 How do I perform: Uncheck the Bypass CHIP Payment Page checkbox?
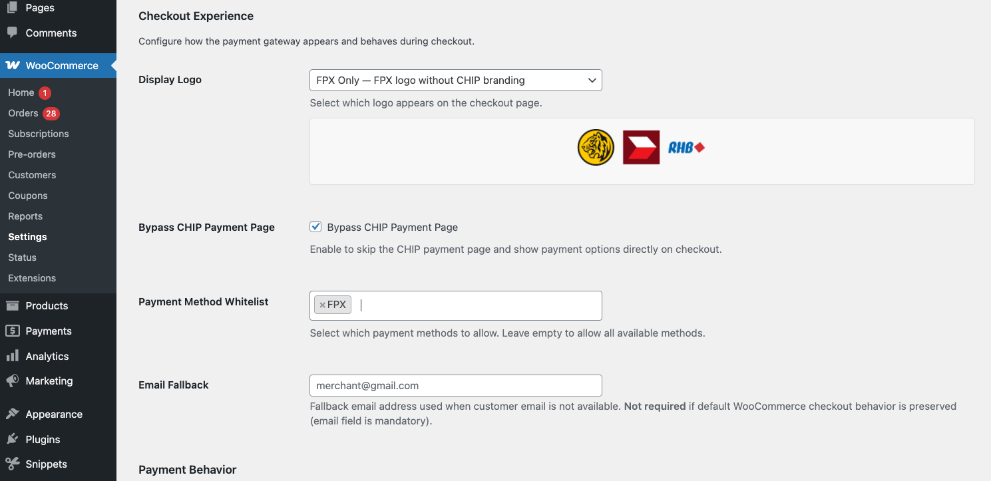click(x=316, y=227)
